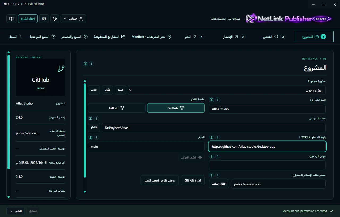Go to the الإصدار step tab
Image resolution: width=340 pixels, height=217 pixels.
pos(234,37)
